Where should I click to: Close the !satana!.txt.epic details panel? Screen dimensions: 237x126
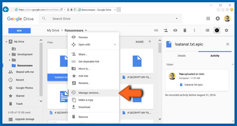coord(228,44)
